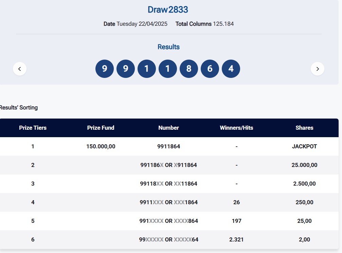
Task: Click the winning number ball 6
Action: [x=210, y=69]
